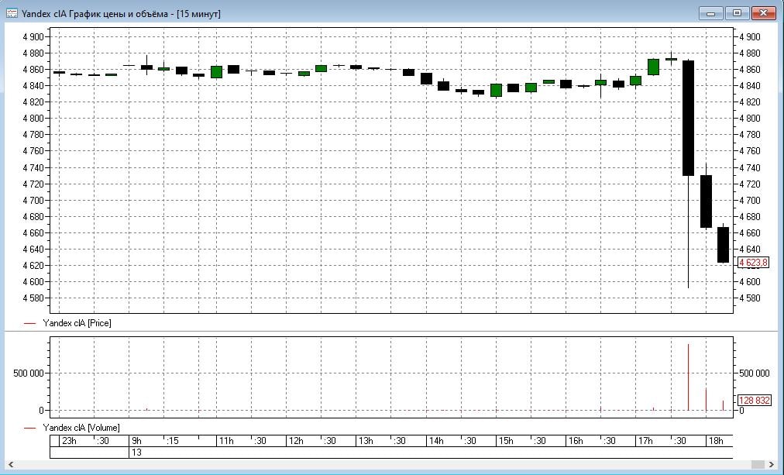Click the tallest black candlestick body
Image resolution: width=784 pixels, height=475 pixels.
(x=689, y=118)
